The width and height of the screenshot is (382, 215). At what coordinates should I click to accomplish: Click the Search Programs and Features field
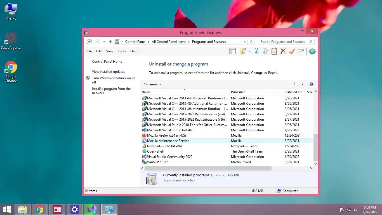click(x=286, y=42)
